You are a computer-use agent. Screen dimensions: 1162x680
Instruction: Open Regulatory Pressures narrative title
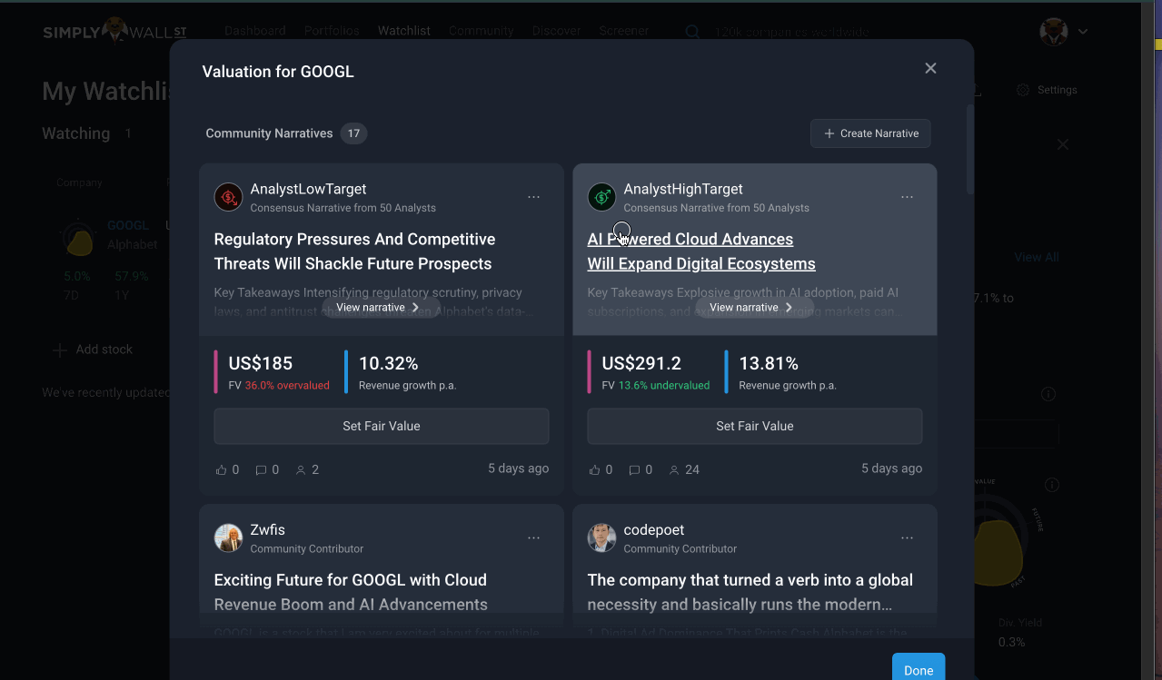354,251
